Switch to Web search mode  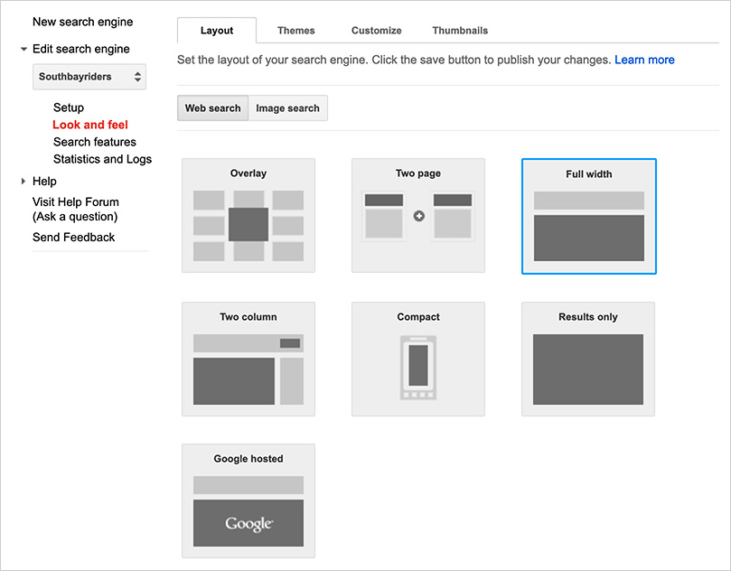(x=212, y=108)
